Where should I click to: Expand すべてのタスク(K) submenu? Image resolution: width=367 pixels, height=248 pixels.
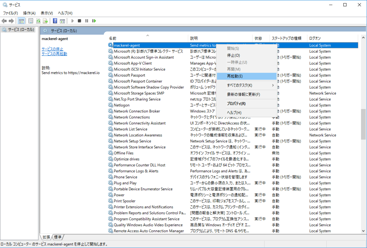click(x=247, y=85)
